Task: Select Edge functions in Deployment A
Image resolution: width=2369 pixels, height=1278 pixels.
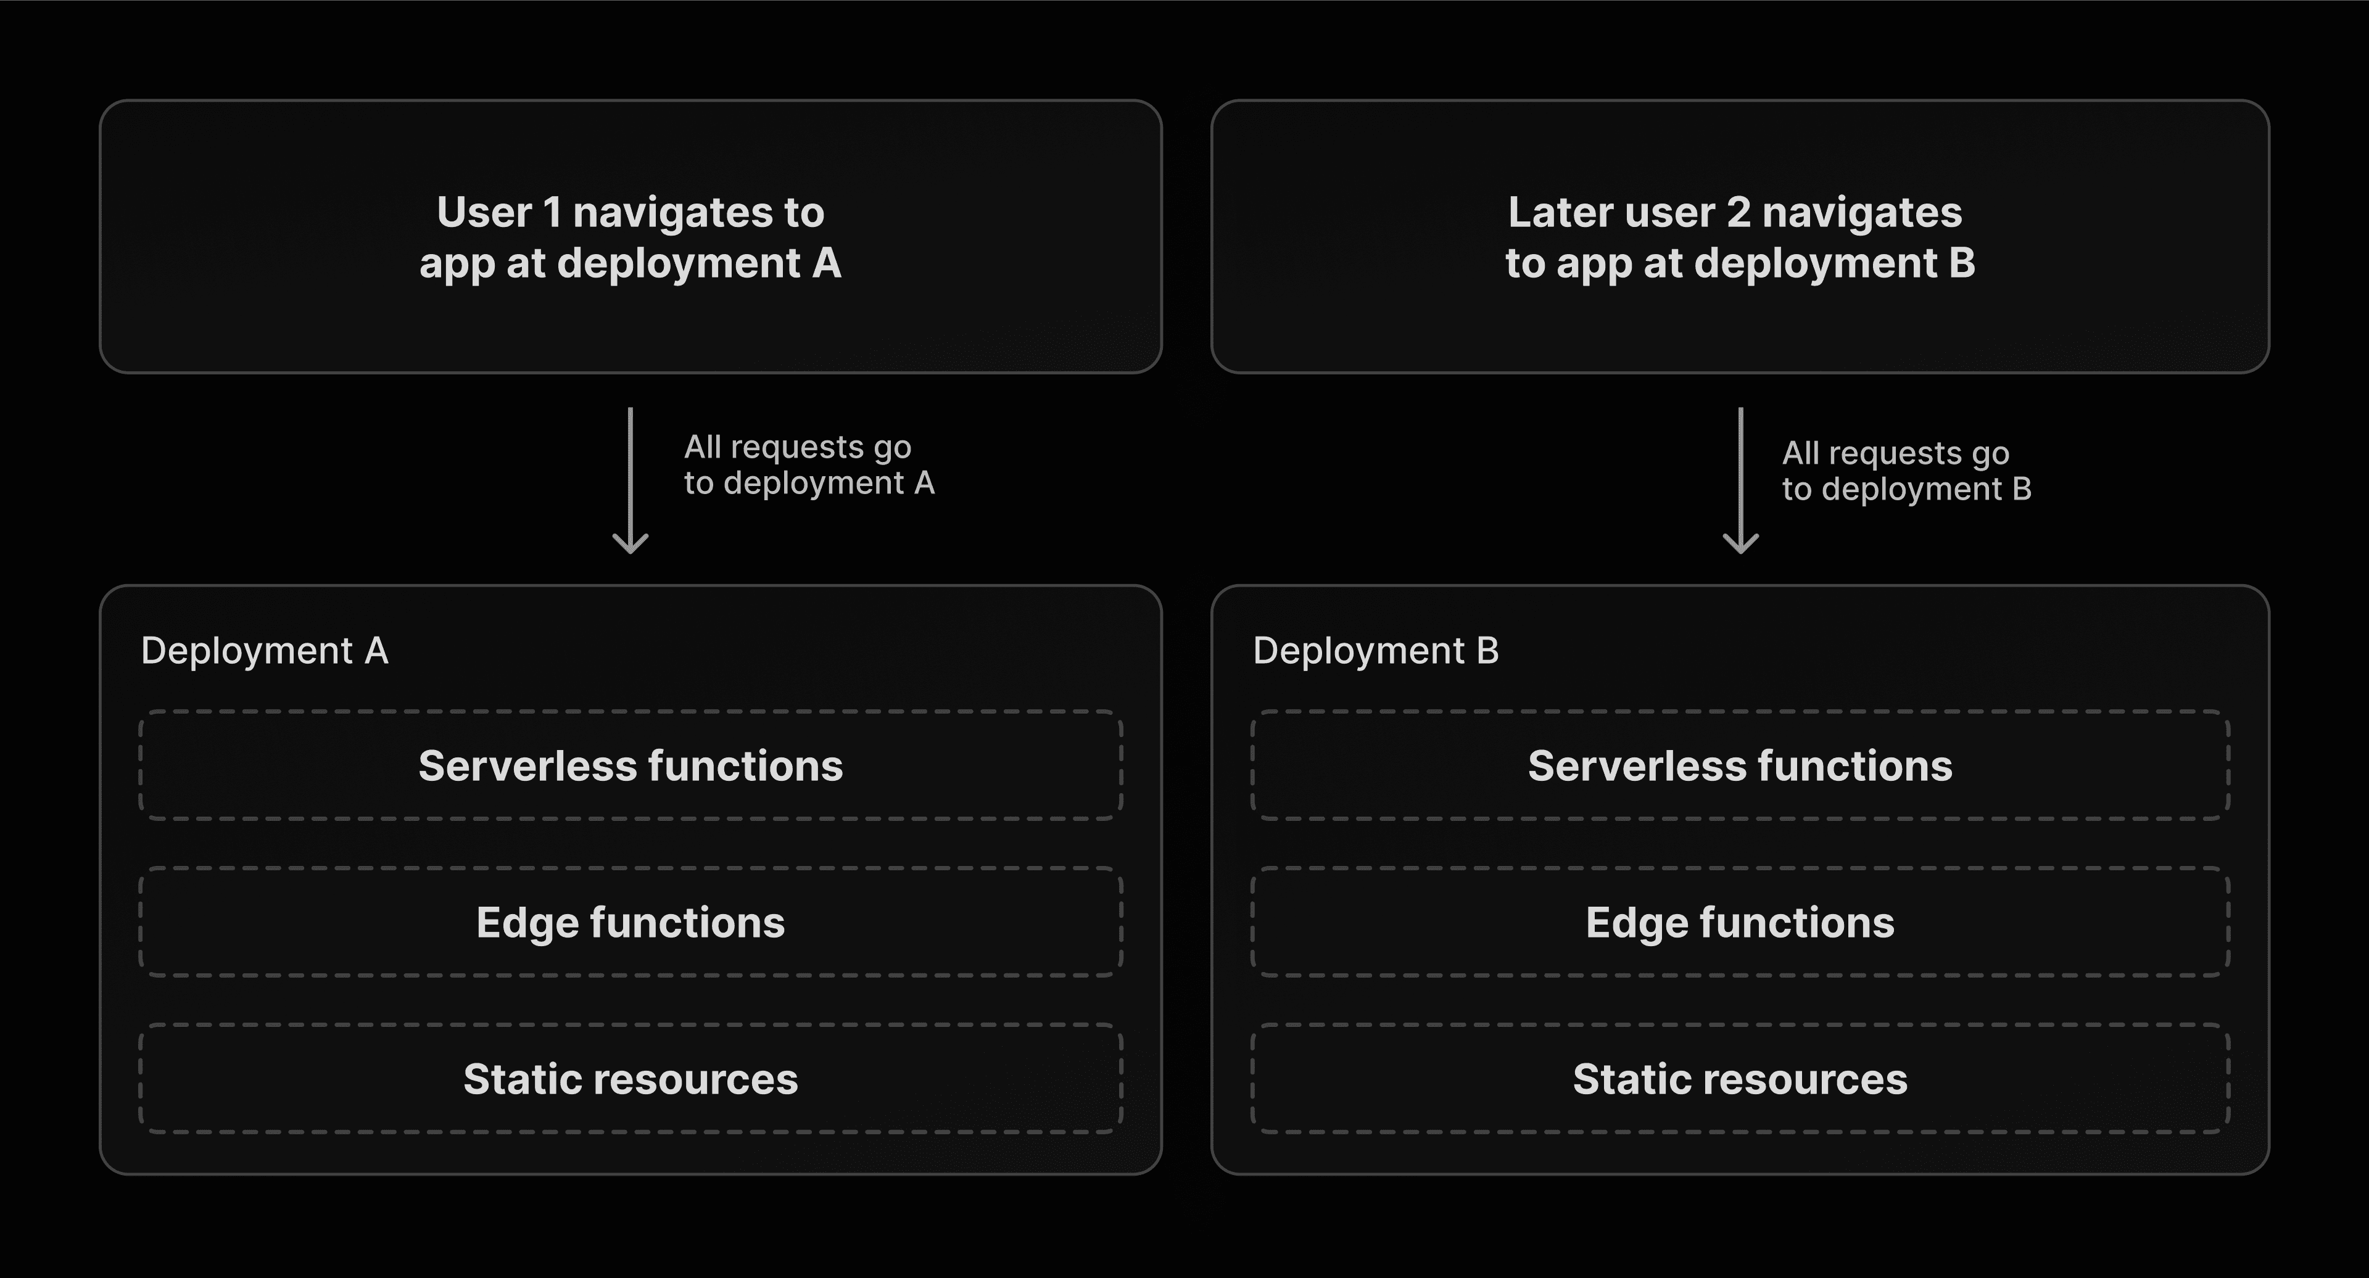Action: (x=630, y=922)
